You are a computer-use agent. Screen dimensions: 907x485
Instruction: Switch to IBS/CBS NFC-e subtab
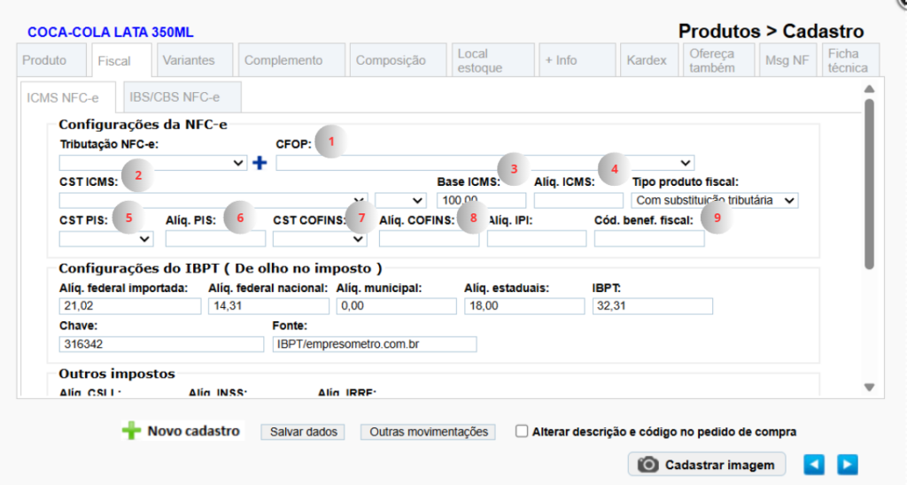tap(181, 97)
